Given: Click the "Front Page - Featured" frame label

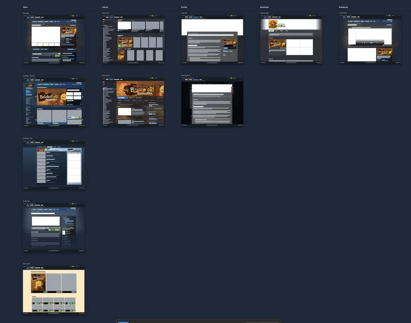Looking at the screenshot, I should pyautogui.click(x=29, y=76).
